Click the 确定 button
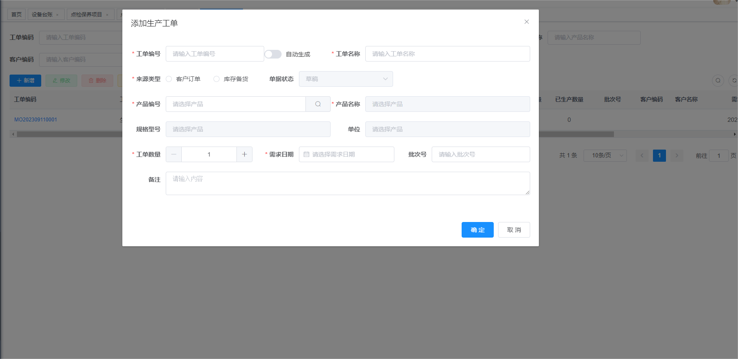The image size is (738, 359). 477,230
